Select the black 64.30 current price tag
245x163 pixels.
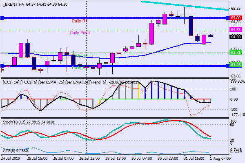236,37
